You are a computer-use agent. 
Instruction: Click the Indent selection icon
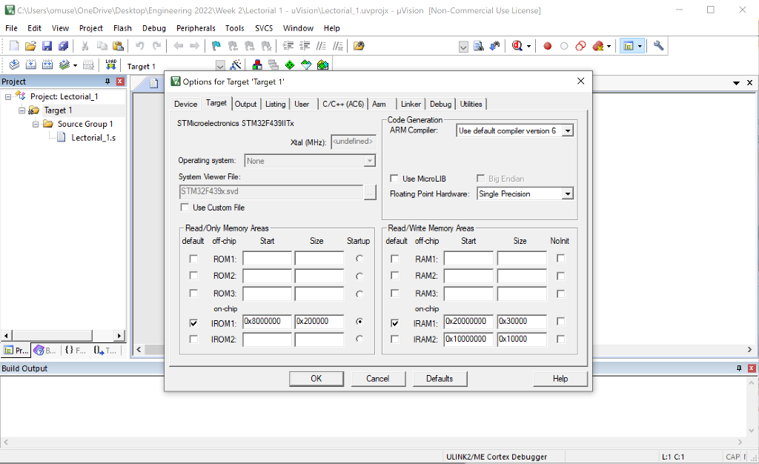point(288,46)
